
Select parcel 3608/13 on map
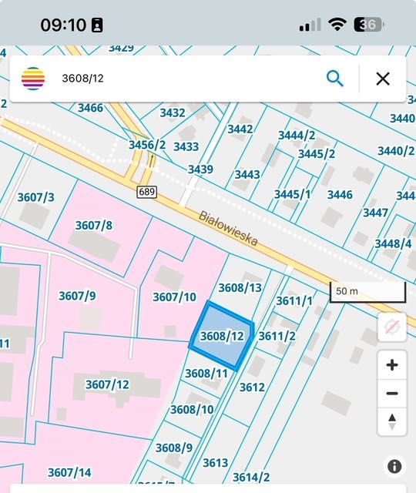[240, 287]
